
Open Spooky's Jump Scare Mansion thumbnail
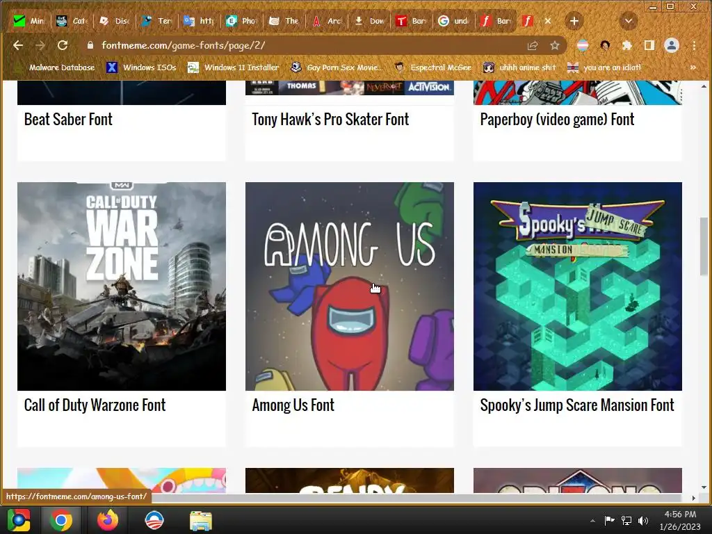pos(578,286)
